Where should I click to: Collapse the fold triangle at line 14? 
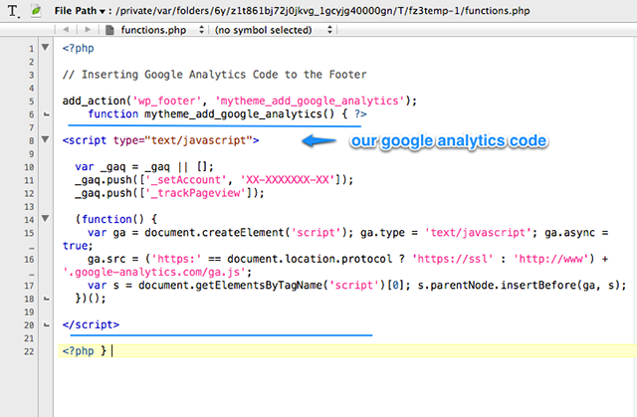(x=46, y=218)
